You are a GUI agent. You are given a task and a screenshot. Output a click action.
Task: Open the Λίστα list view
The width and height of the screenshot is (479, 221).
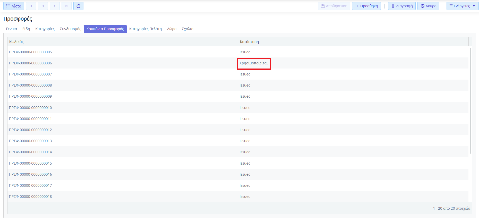[x=14, y=6]
